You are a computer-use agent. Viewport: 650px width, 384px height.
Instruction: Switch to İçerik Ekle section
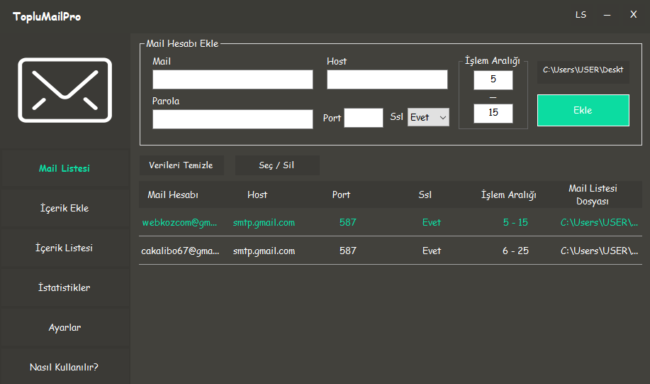tap(65, 209)
